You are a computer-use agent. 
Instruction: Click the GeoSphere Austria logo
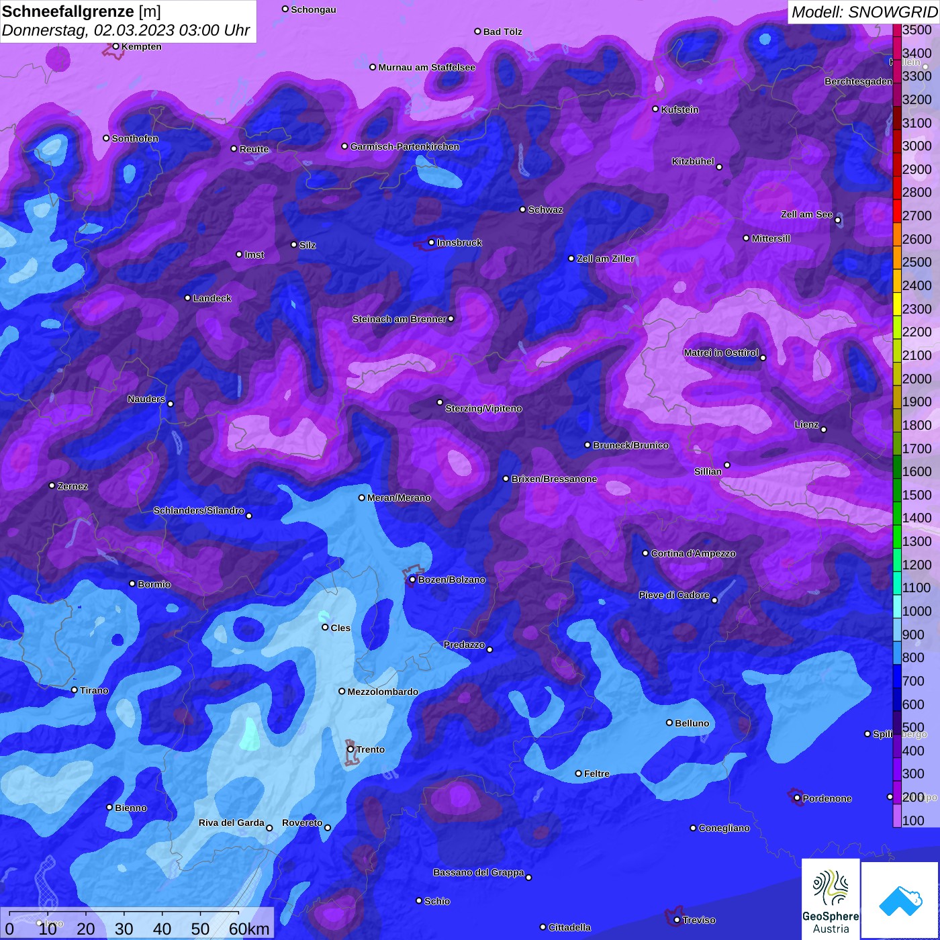(x=831, y=899)
